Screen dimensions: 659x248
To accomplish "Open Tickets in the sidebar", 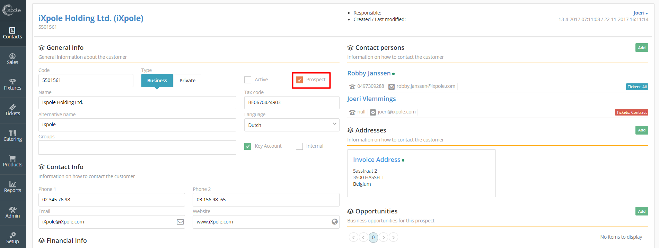I will tap(13, 110).
